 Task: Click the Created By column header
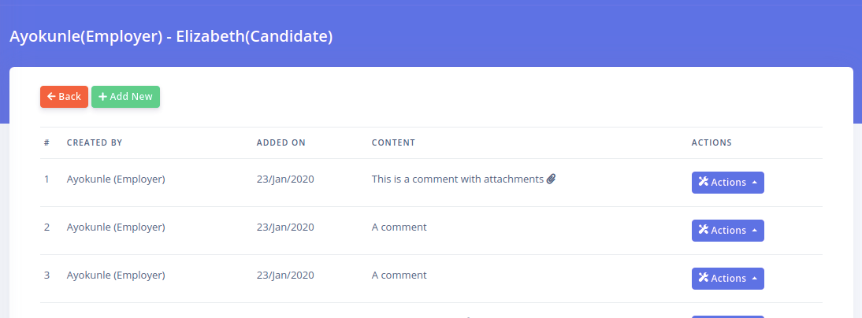(x=95, y=142)
